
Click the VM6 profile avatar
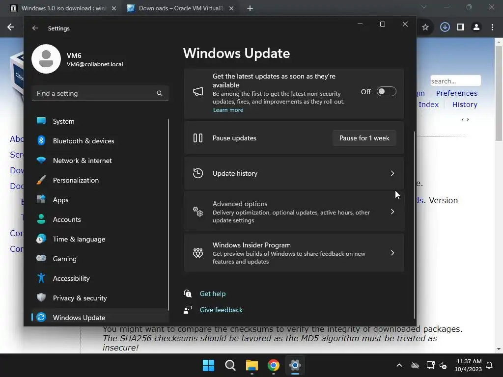(x=46, y=59)
